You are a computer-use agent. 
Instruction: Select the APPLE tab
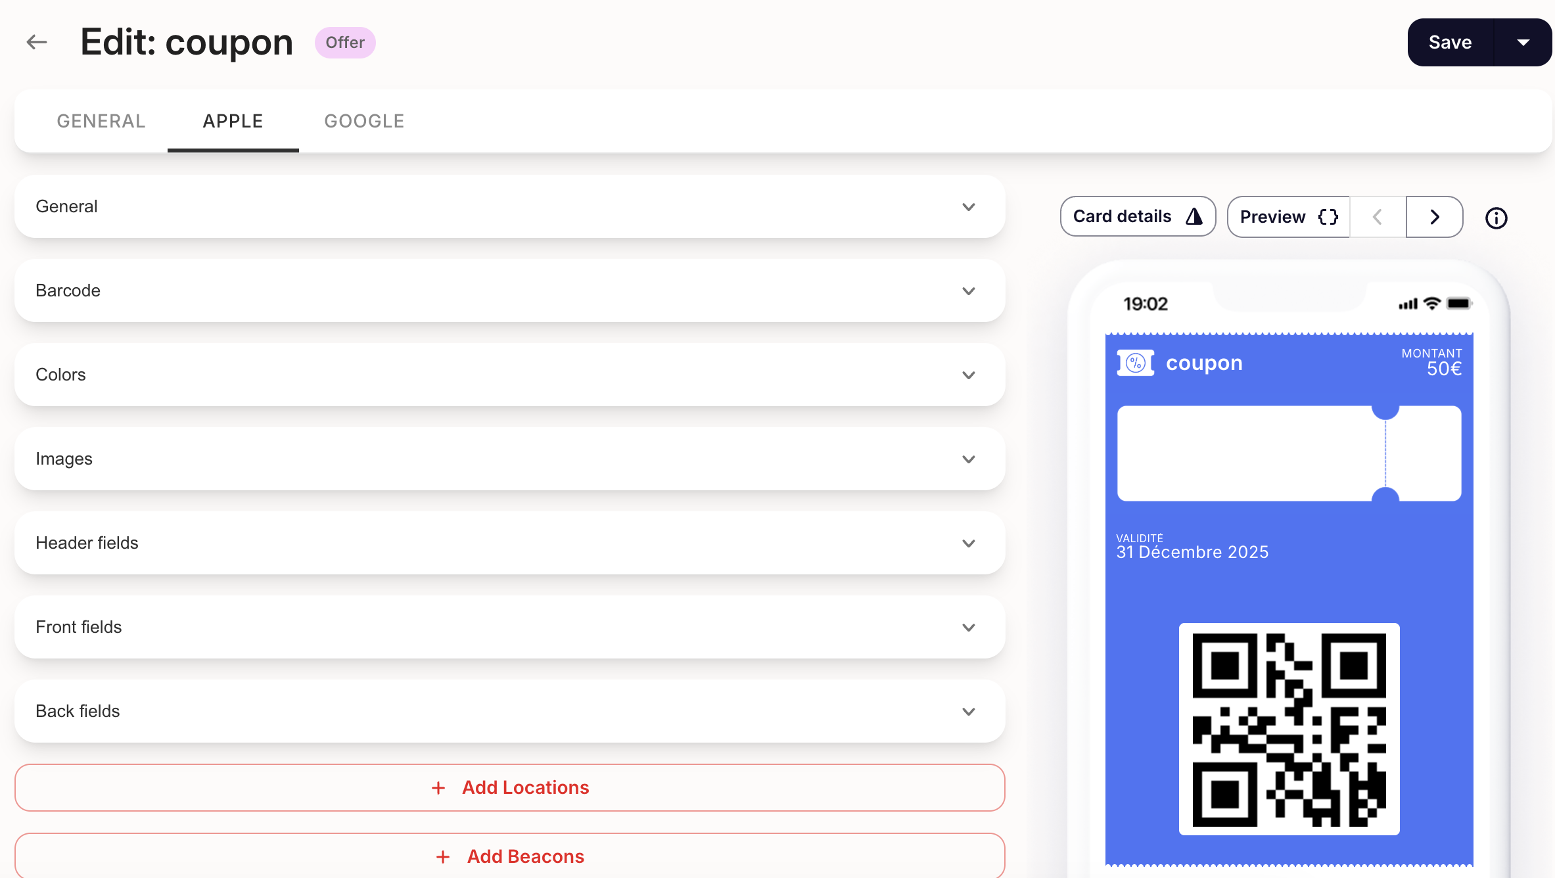click(x=233, y=121)
